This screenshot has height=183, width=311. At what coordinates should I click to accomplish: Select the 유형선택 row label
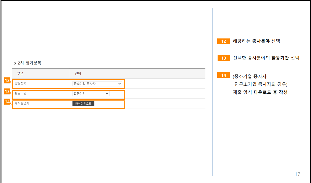(21, 84)
